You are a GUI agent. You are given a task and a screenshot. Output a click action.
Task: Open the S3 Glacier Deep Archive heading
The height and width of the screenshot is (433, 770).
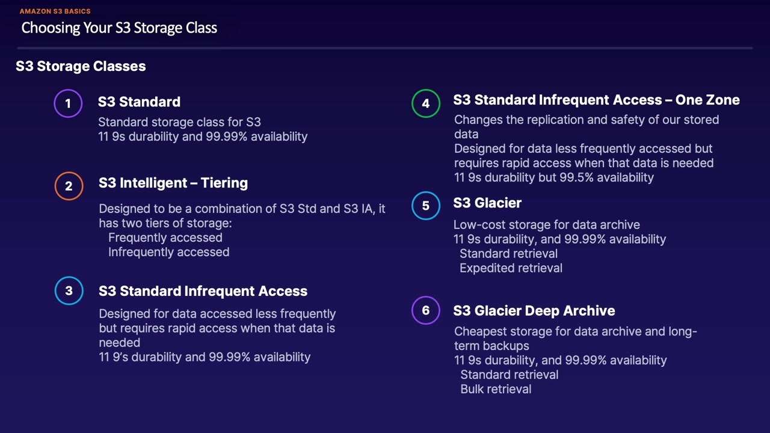point(534,311)
